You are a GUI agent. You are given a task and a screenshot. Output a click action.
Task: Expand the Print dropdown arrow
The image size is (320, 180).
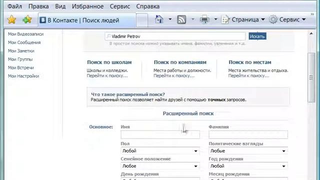pyautogui.click(x=215, y=19)
